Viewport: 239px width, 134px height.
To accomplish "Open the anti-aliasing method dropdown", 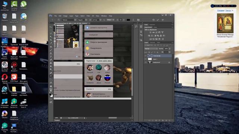I will click(x=111, y=20).
